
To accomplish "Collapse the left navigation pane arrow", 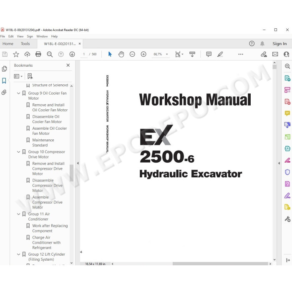I will coord(78,164).
